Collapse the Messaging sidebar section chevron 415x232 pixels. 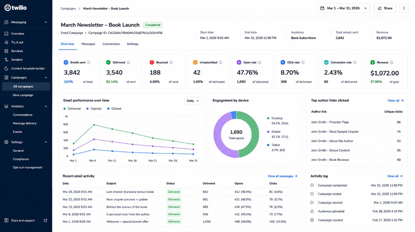46,22
